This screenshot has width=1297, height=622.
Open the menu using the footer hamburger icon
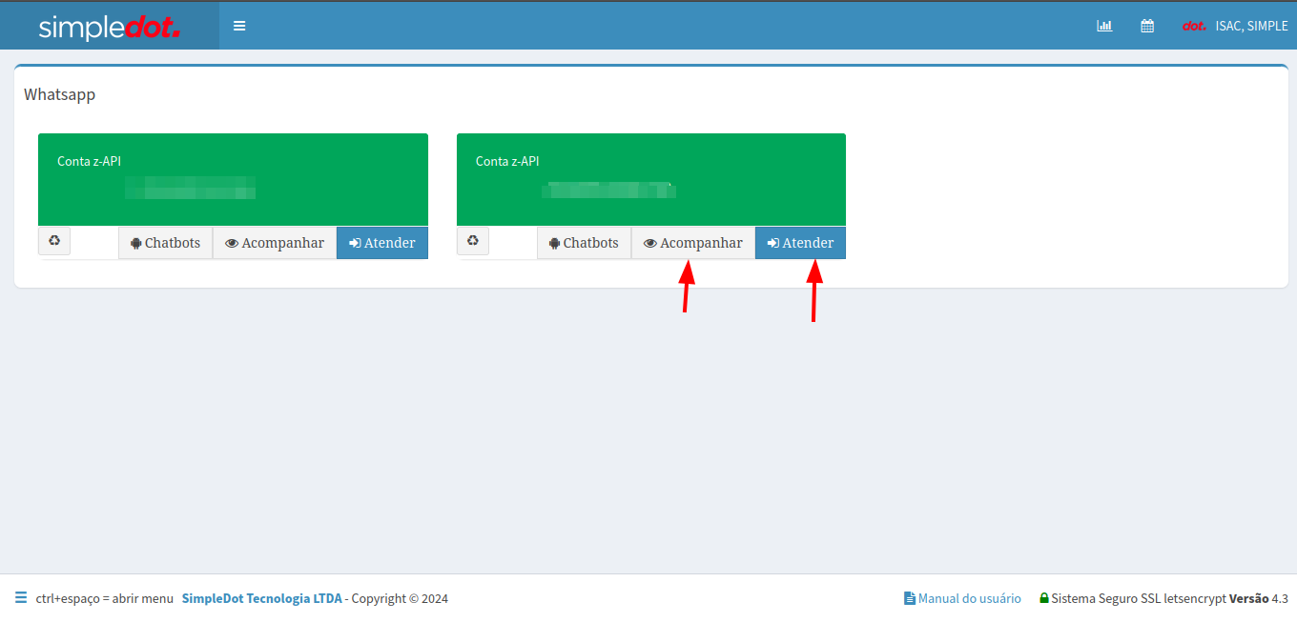pos(21,598)
